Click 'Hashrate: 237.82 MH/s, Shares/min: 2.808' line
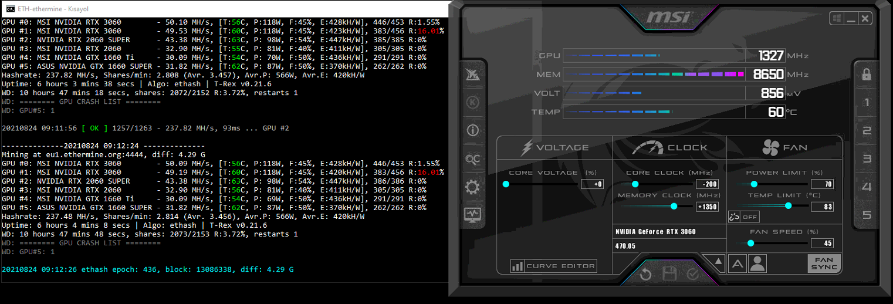893x304 pixels. [x=183, y=75]
